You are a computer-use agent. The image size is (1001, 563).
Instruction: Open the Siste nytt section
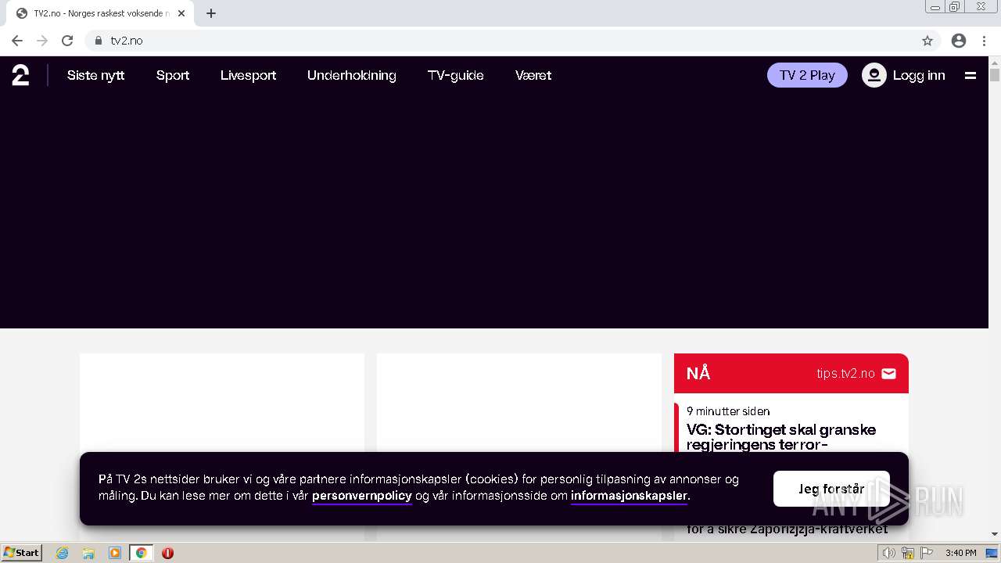[95, 75]
